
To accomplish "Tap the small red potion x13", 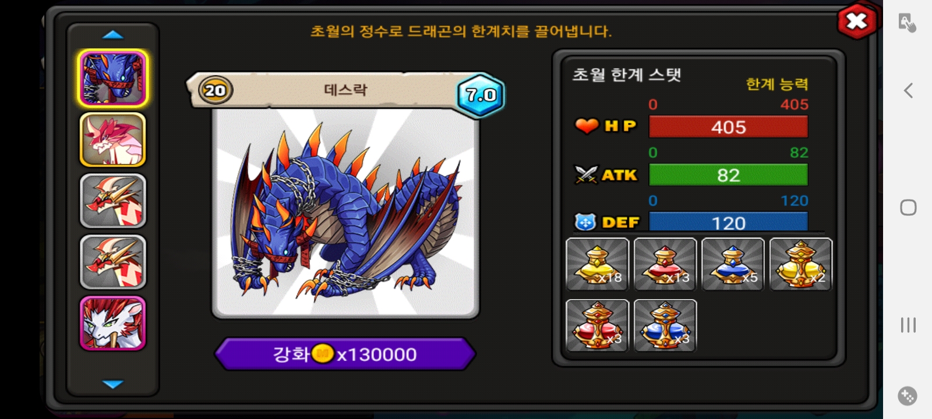I will coord(665,264).
